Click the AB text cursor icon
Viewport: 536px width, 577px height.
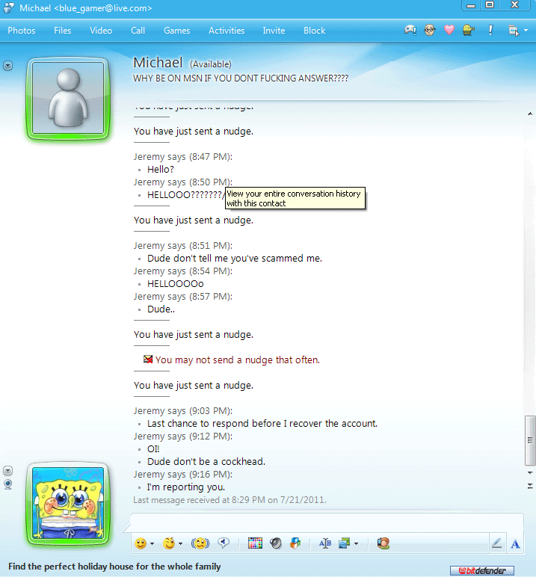coord(324,543)
